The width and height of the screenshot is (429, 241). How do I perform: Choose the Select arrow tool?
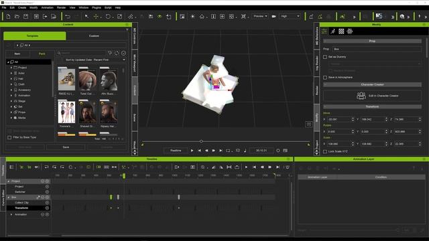86,16
